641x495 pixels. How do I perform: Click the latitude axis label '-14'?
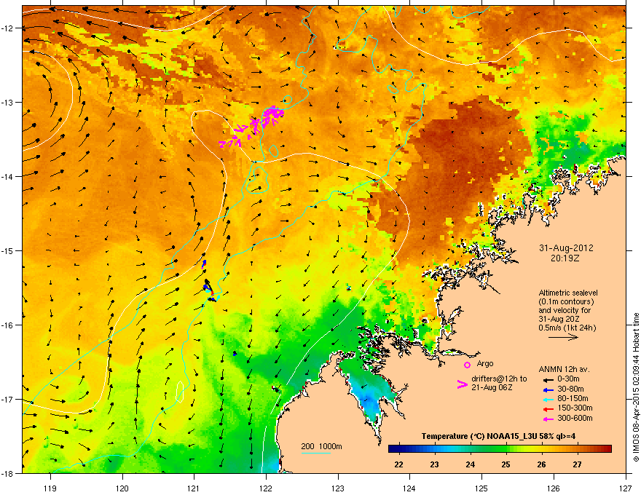coord(7,176)
